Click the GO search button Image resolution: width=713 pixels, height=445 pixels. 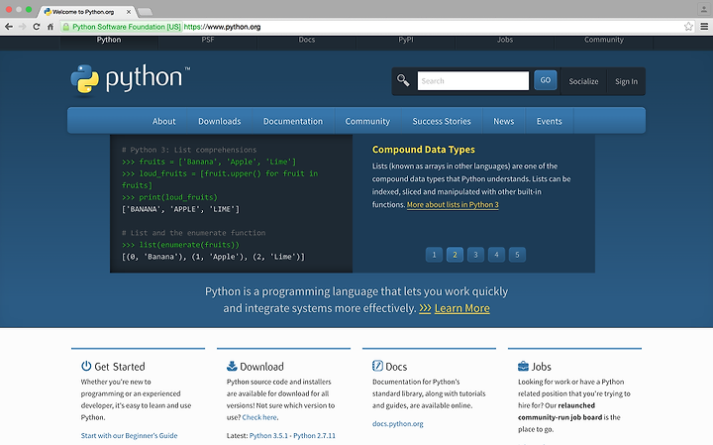(x=546, y=80)
